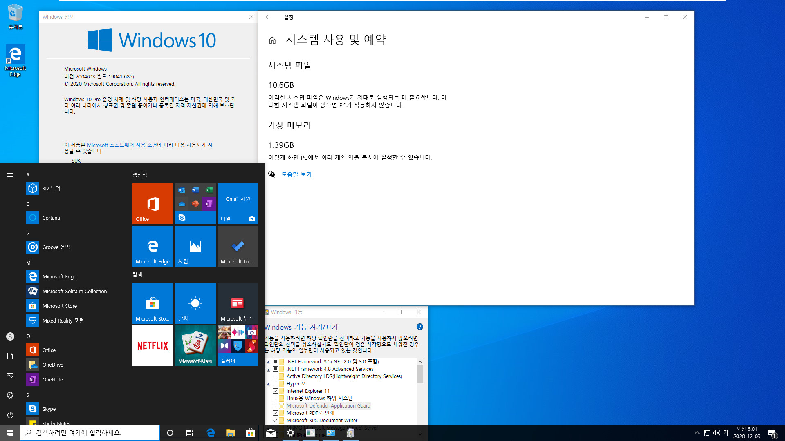Open Microsoft Solitaire Collection in app list
This screenshot has width=785, height=441.
point(74,291)
